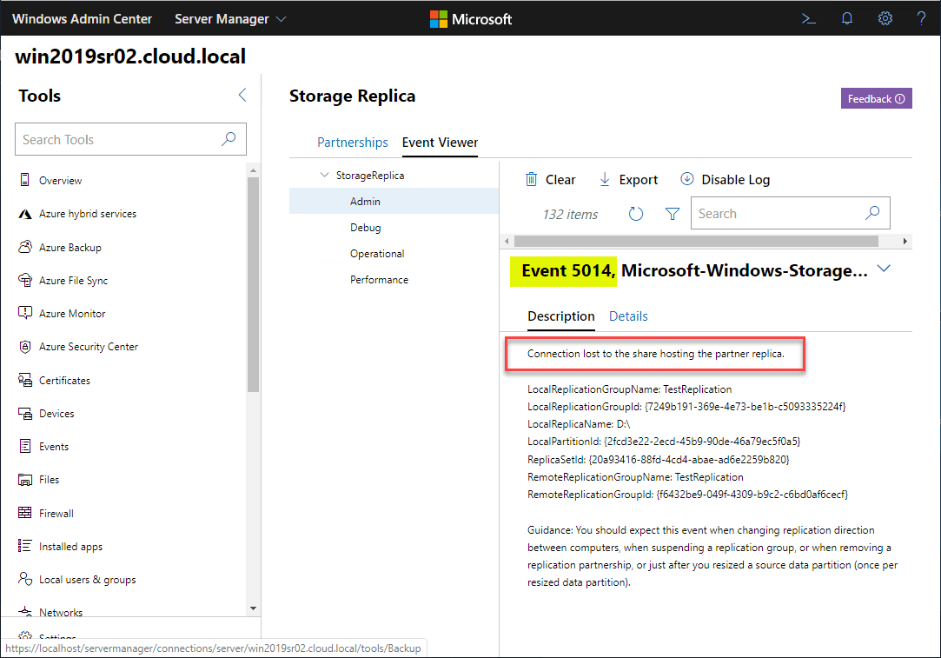This screenshot has height=658, width=941.
Task: Open the settings gear in header
Action: (885, 18)
